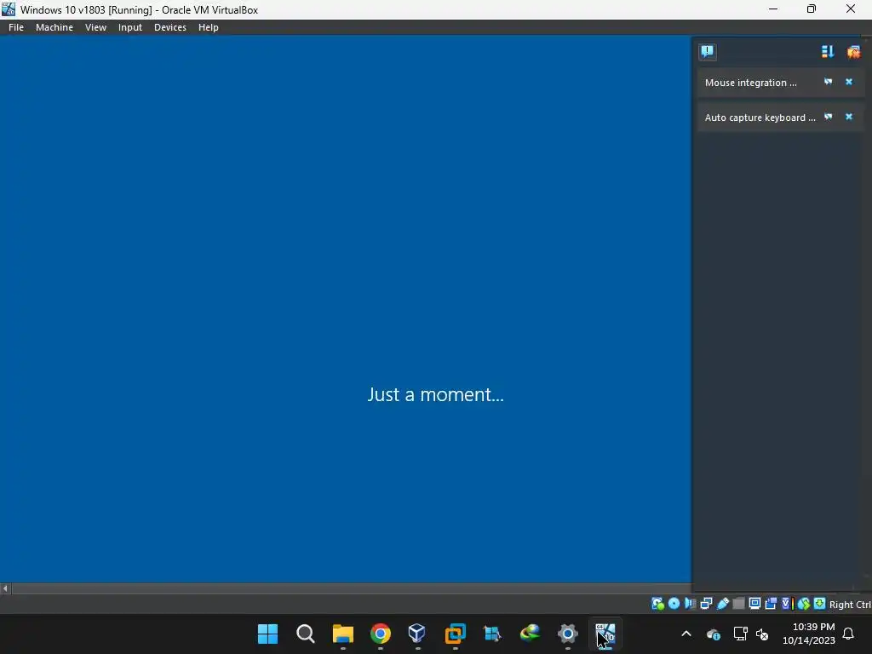Click the network adapters status icon
This screenshot has height=654, width=872.
click(x=706, y=604)
